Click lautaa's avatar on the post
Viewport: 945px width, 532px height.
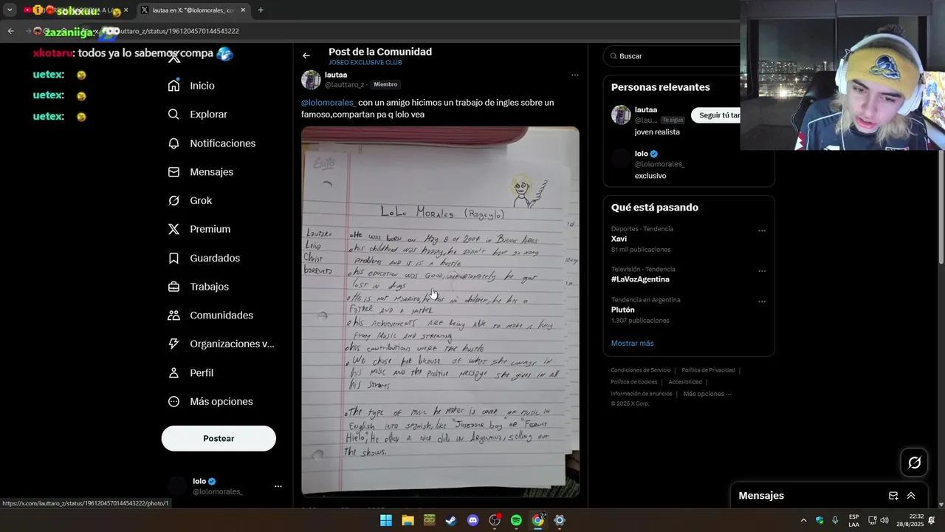pos(311,80)
